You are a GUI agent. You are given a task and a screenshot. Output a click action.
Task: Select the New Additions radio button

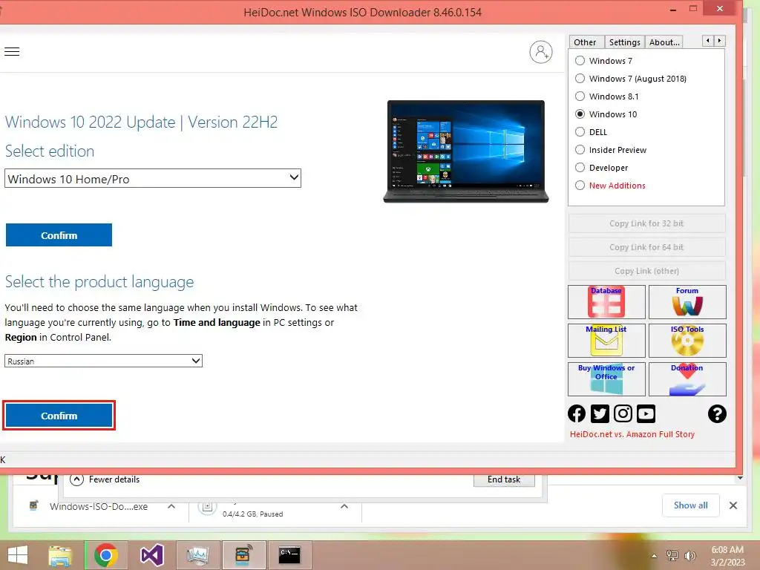[x=580, y=186]
